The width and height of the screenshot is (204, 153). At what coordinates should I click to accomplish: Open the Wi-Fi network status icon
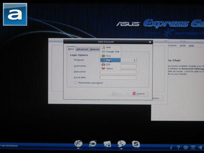(193, 147)
